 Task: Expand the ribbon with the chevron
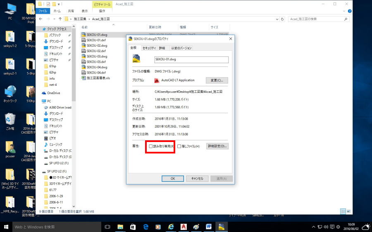point(344,11)
